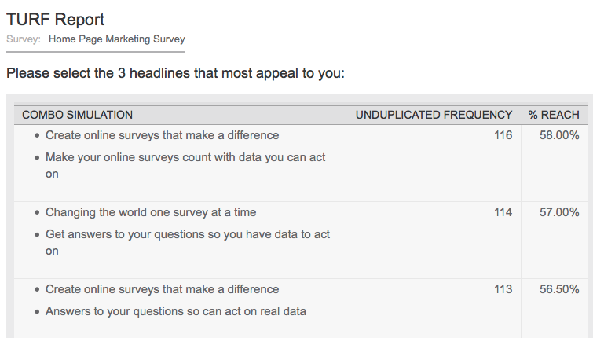Viewport: 593px width, 338px height.
Task: Sort by the % REACH column header
Action: coord(554,115)
